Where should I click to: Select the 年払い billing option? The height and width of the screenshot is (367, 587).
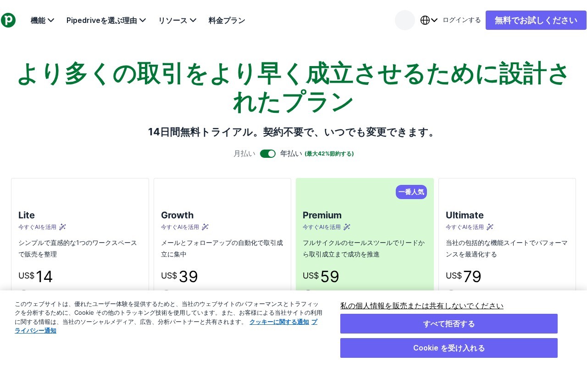(x=291, y=154)
